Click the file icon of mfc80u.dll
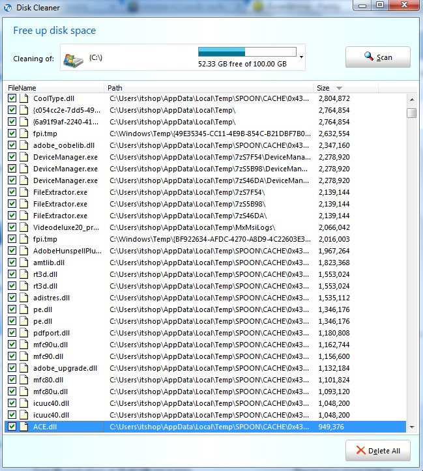The width and height of the screenshot is (423, 471). [x=23, y=391]
